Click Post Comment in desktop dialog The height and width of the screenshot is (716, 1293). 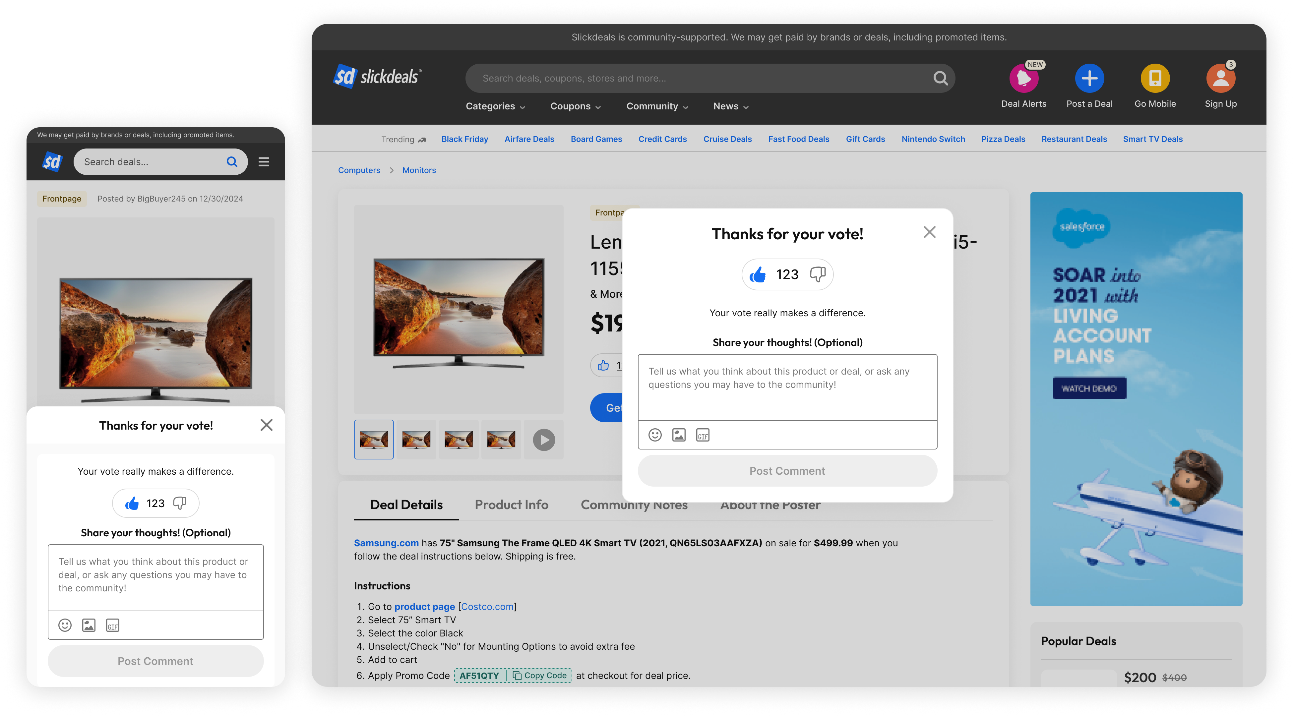(787, 470)
